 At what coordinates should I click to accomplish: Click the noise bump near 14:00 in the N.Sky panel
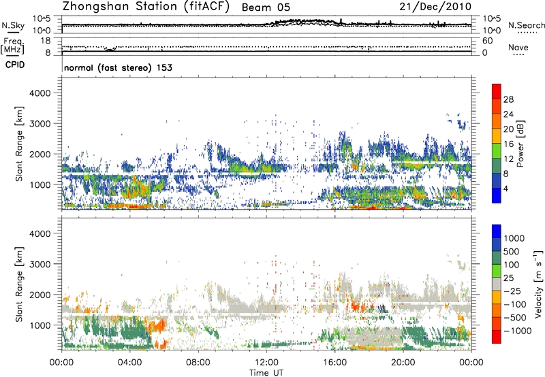pos(302,22)
